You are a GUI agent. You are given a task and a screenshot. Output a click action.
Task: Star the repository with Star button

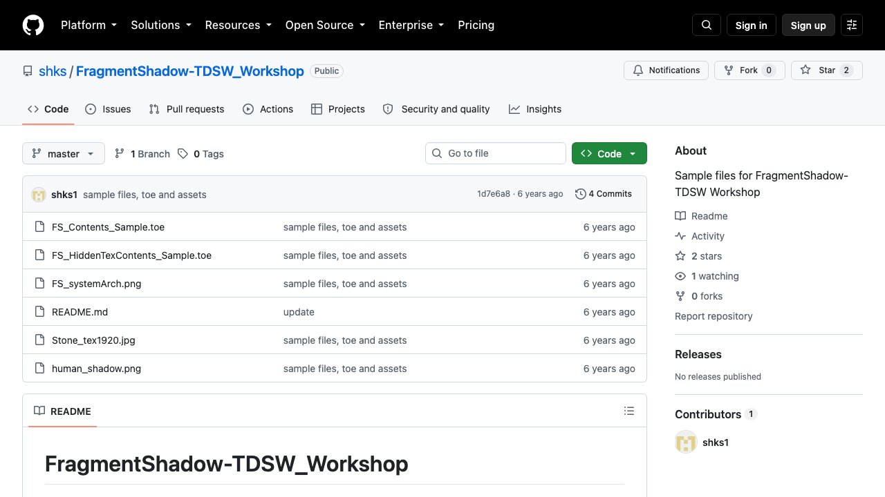click(827, 70)
